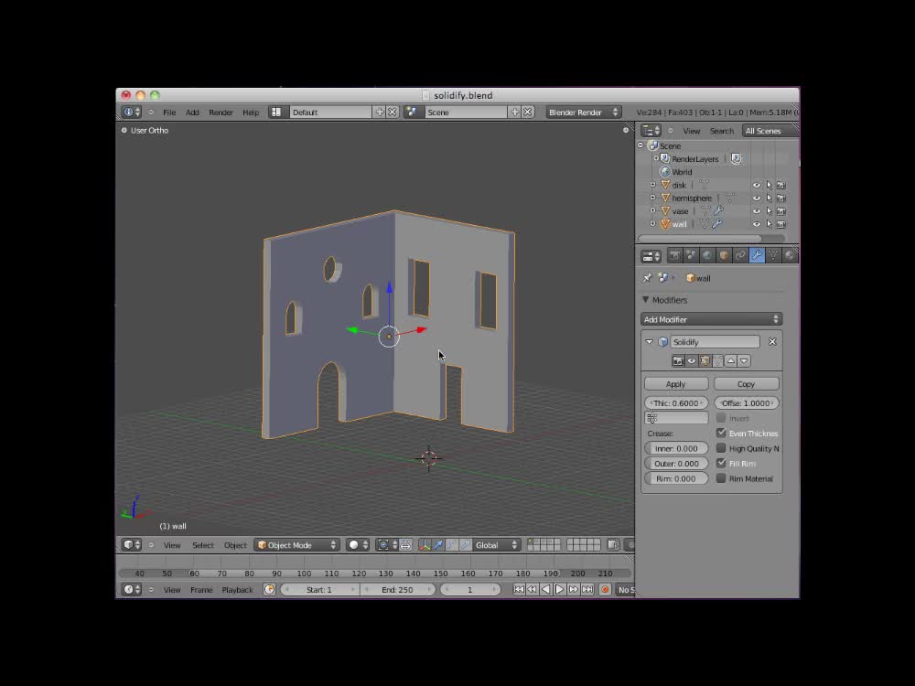Hide the wall object in the Outliner

[x=757, y=224]
